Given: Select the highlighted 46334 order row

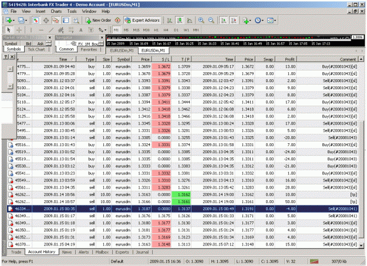Looking at the screenshot, I should [183, 209].
